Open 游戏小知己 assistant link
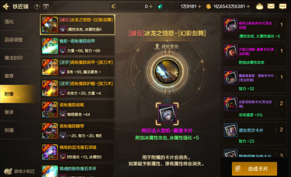The height and width of the screenshot is (177, 291). point(19,171)
